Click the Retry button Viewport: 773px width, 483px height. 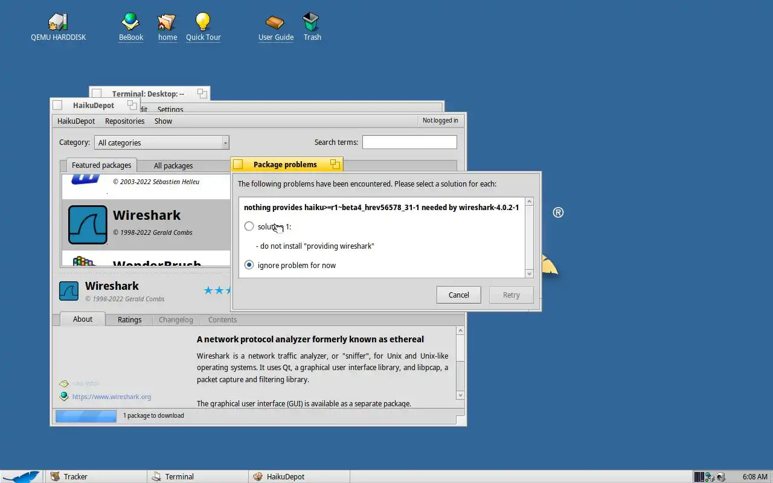[511, 295]
